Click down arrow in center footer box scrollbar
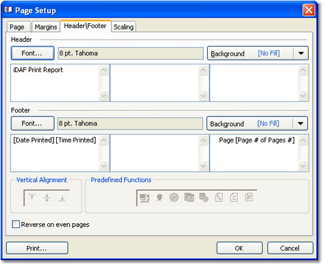The image size is (323, 265). (x=203, y=166)
